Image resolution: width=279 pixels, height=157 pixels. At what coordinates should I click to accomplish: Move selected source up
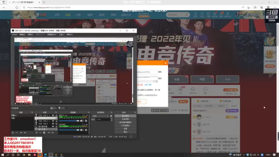tap(48, 133)
